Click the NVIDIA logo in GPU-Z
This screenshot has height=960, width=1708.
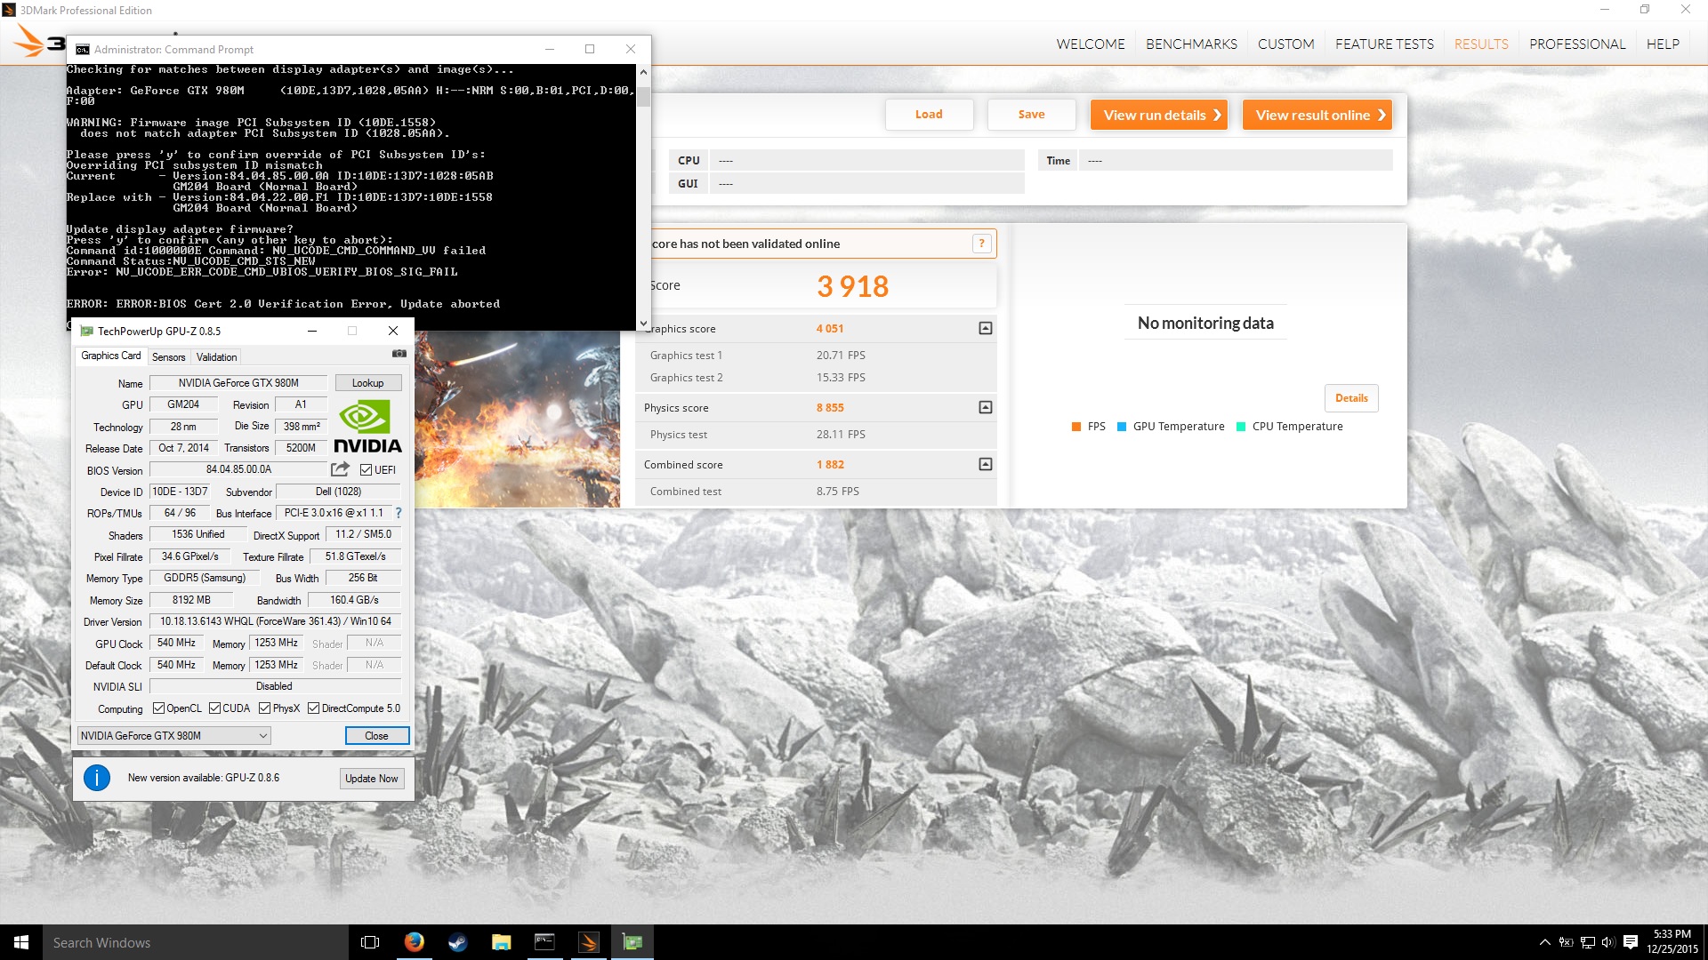367,427
